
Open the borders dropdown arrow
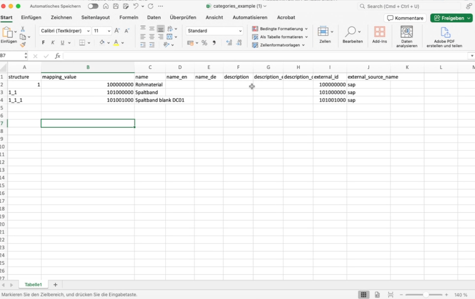pyautogui.click(x=89, y=43)
